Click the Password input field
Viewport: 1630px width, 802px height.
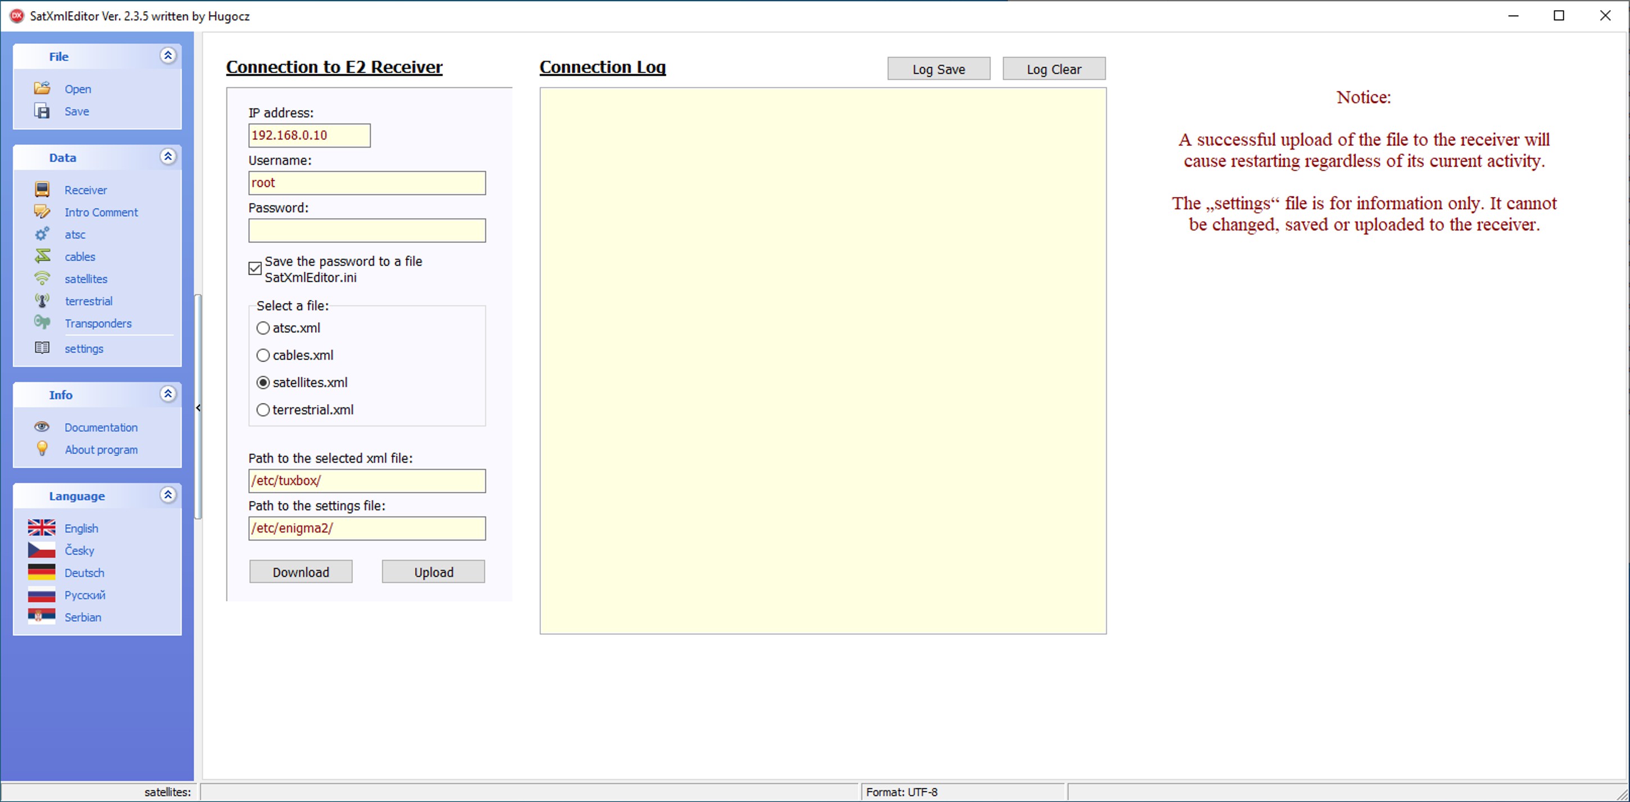tap(367, 230)
